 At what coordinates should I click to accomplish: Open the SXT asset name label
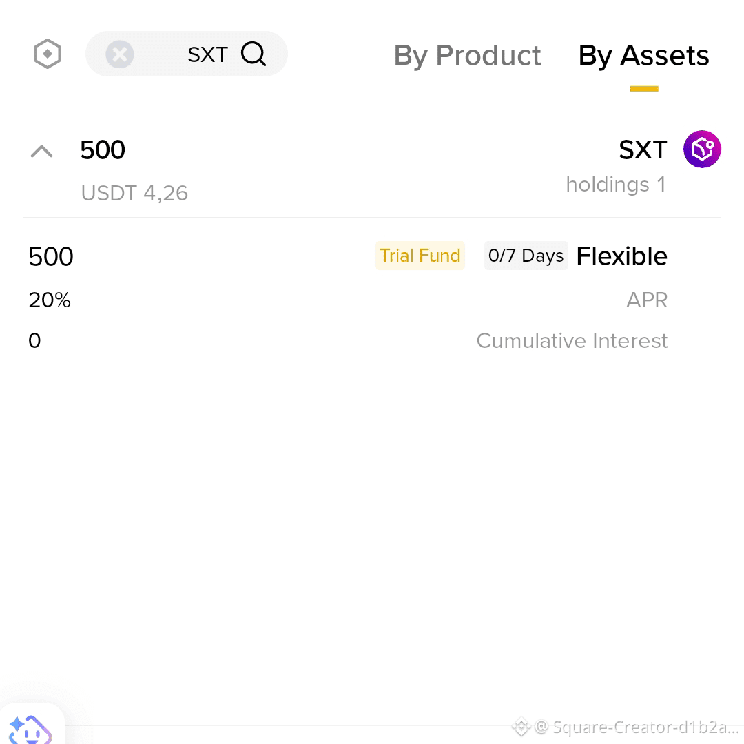[643, 150]
